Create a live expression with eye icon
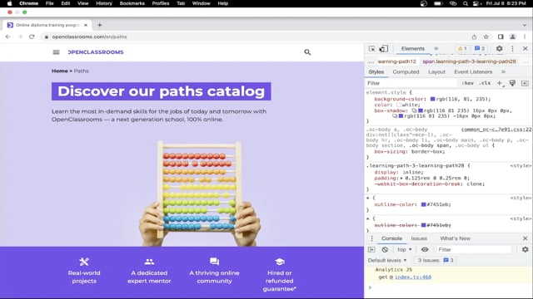 [425, 249]
